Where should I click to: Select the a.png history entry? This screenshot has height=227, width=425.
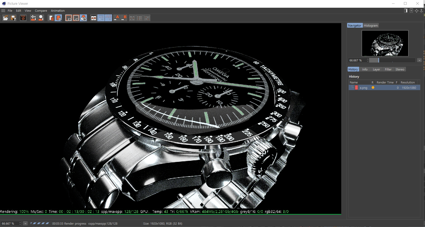pos(384,88)
